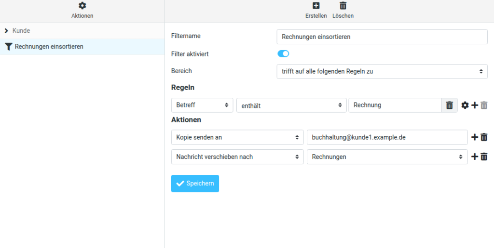Click the Löschen trash icon in toolbar
Screen dimensions: 494x248
pyautogui.click(x=343, y=6)
